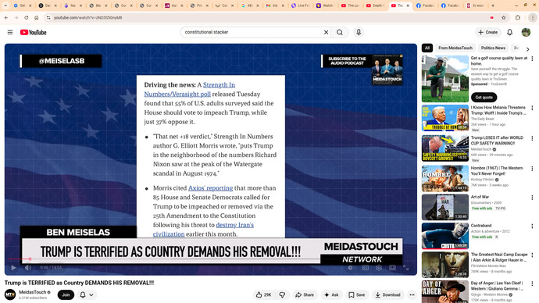Open player settings gear

point(379,268)
